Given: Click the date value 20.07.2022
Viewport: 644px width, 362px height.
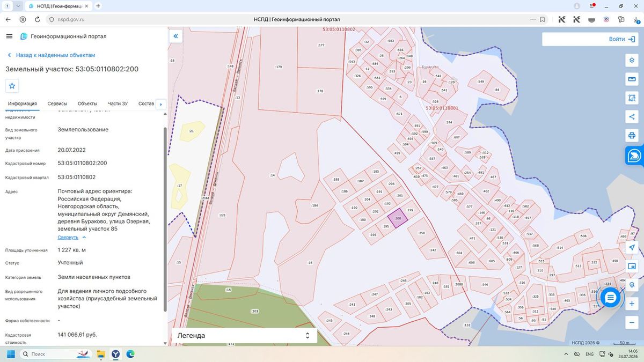Looking at the screenshot, I should coord(72,150).
